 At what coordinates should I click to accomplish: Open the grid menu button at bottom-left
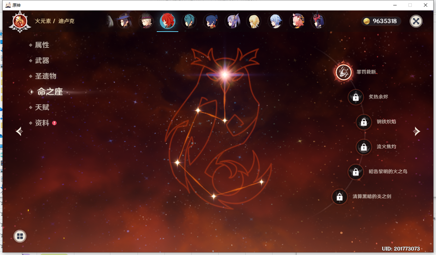20,236
